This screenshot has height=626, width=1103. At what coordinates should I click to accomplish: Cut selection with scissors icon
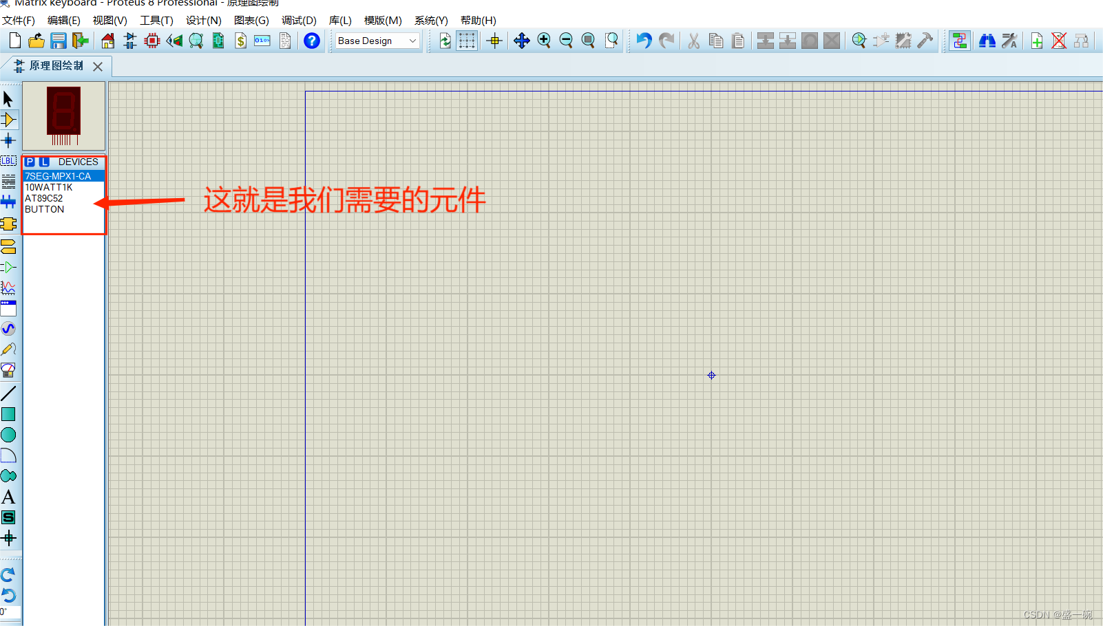[694, 41]
